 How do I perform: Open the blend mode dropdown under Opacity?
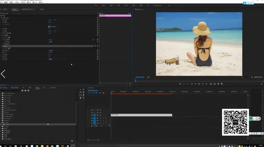[55, 42]
